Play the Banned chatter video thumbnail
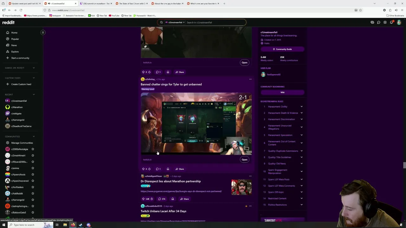 click(x=196, y=123)
